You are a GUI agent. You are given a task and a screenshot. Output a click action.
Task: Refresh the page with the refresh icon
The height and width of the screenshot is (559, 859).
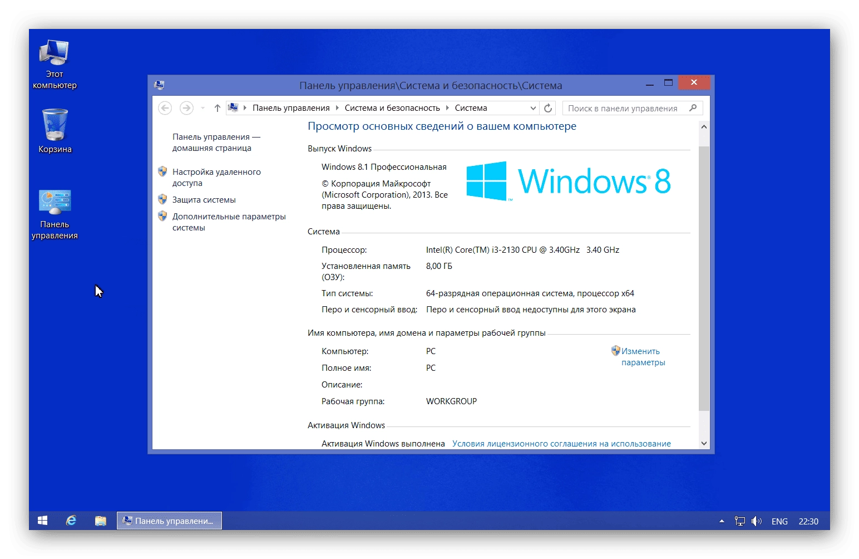pos(548,108)
